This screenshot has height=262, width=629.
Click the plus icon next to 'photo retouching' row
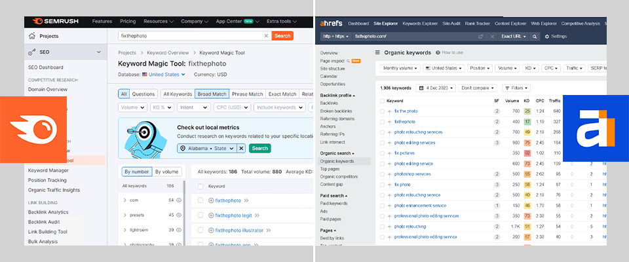click(389, 226)
